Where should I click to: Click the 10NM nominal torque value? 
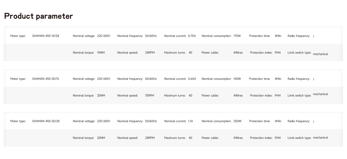point(101,53)
